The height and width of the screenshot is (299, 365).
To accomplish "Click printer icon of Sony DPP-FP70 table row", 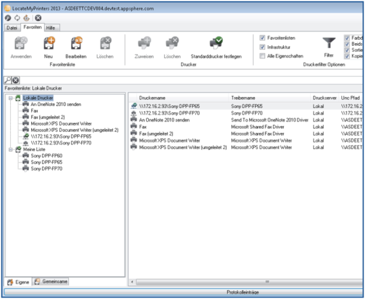I will tap(134, 113).
